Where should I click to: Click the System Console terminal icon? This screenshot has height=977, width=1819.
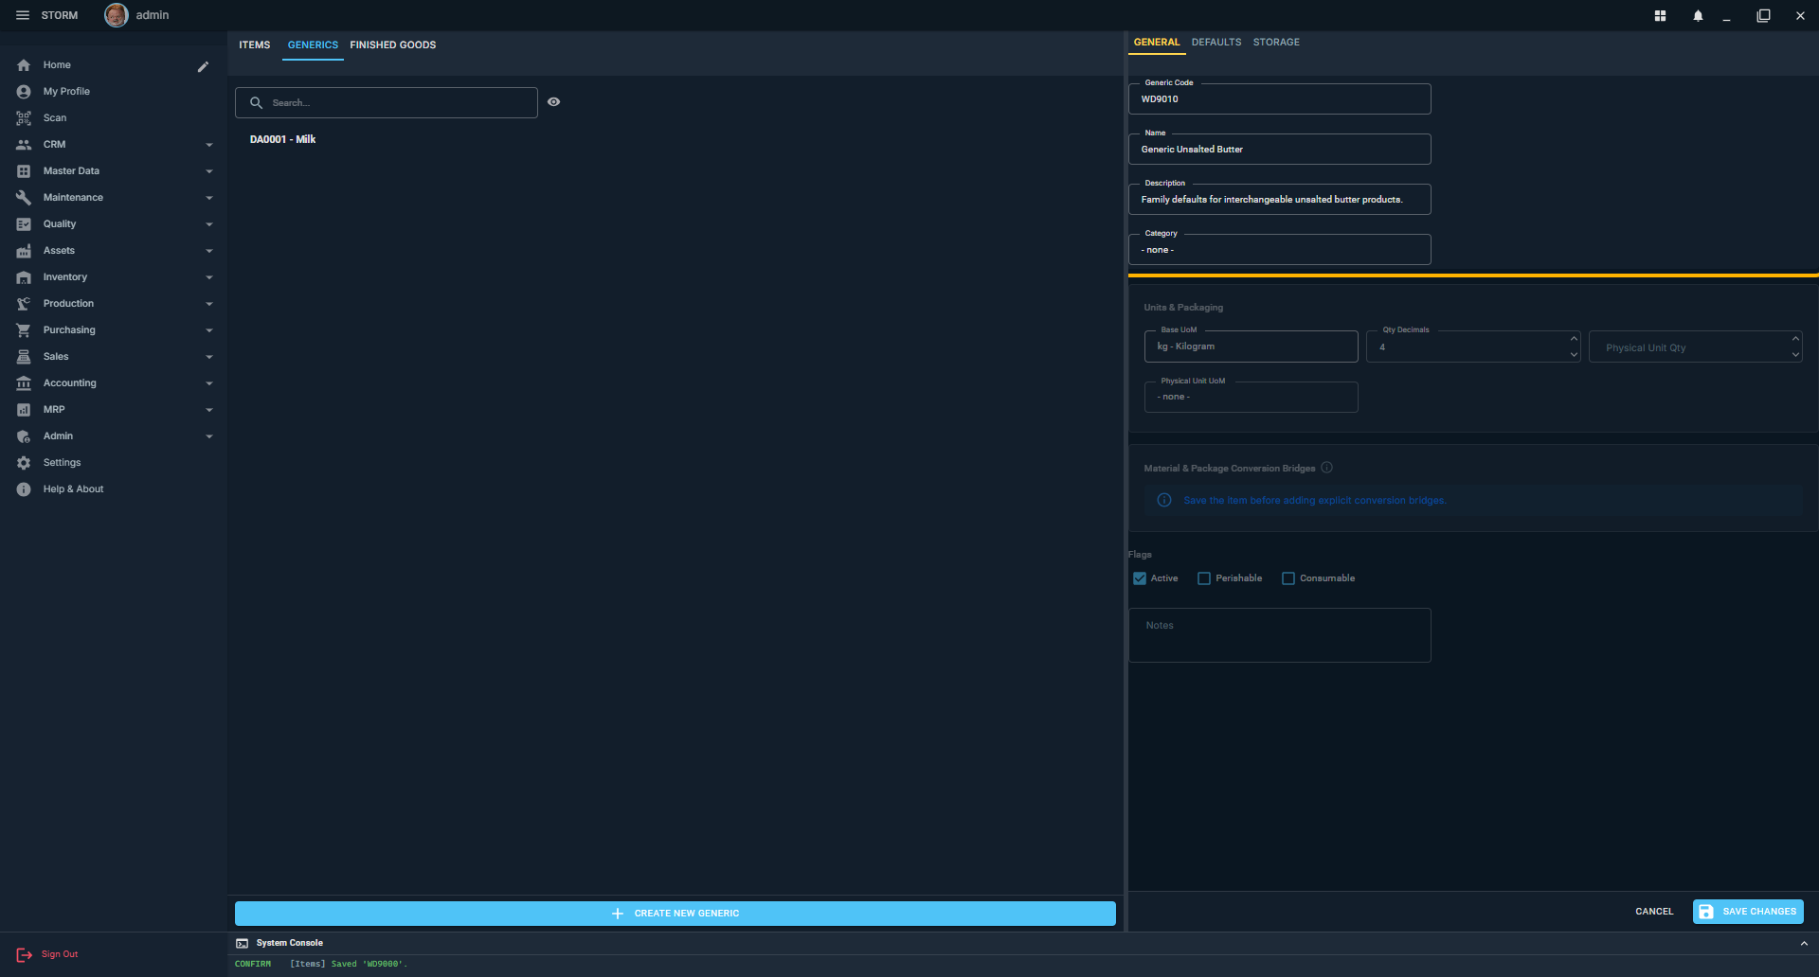tap(243, 943)
